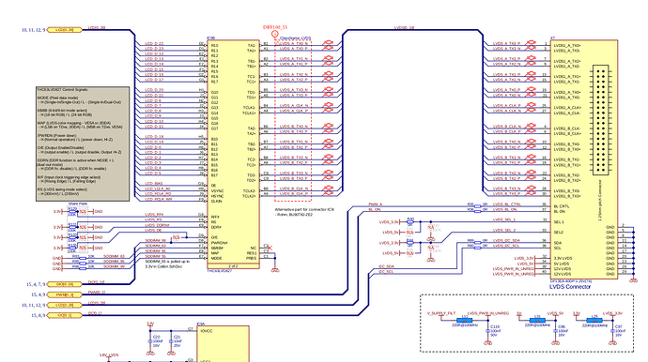Image resolution: width=648 pixels, height=362 pixels.
Task: Select capacitor C21 near IOVCC
Action: point(171,341)
